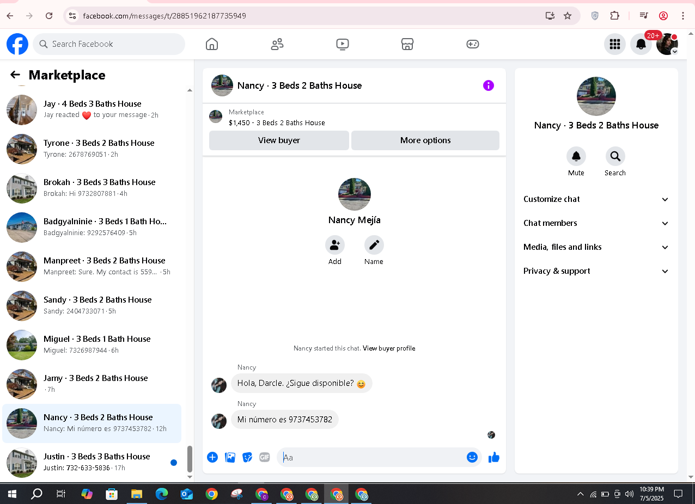Open File Explorer from taskbar
The width and height of the screenshot is (695, 504).
click(x=137, y=494)
